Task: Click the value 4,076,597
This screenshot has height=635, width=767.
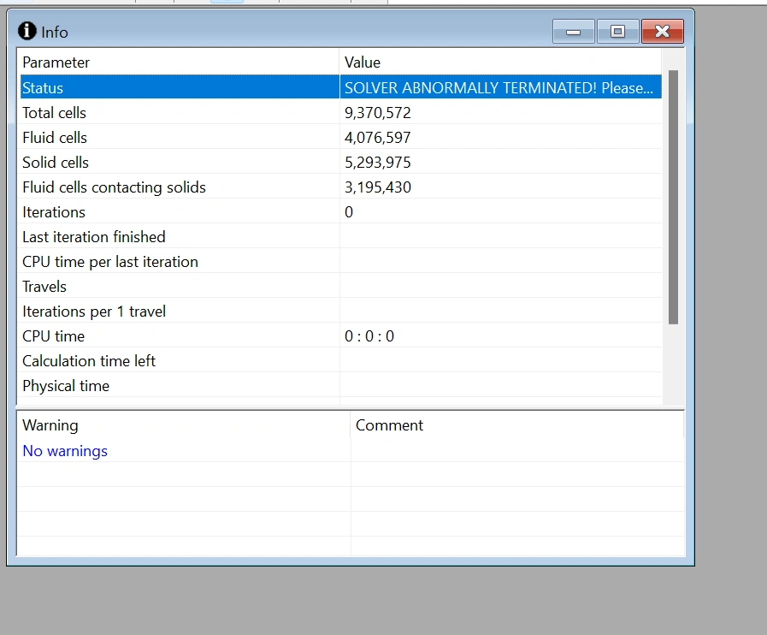Action: [x=378, y=138]
